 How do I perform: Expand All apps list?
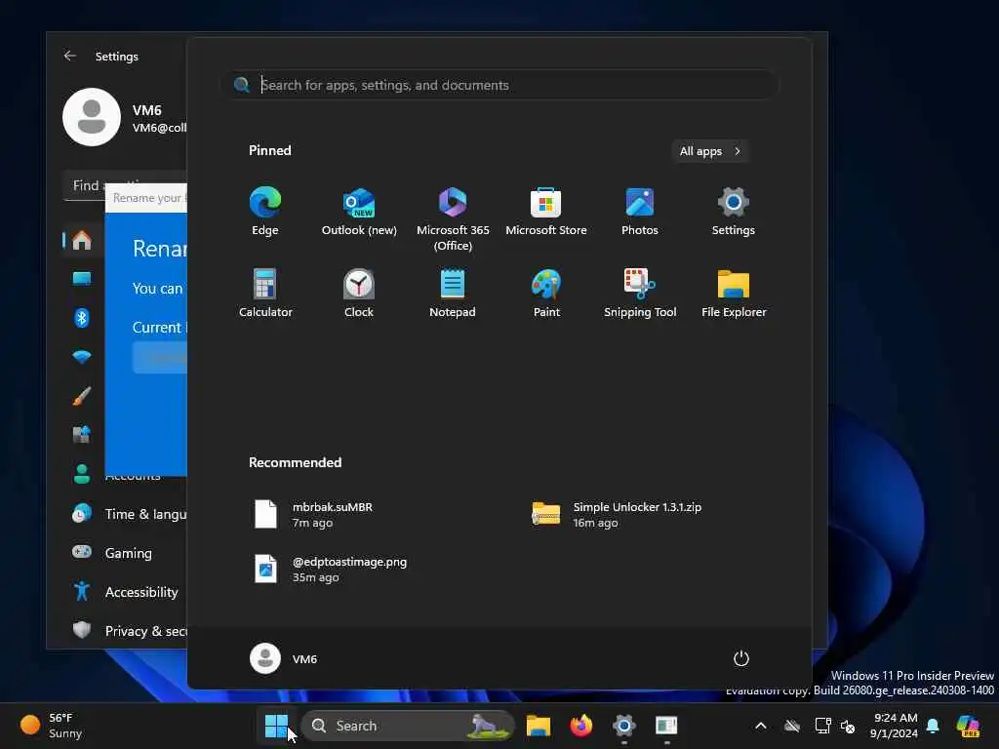(x=710, y=151)
